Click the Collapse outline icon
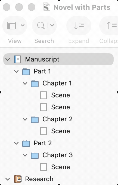118x185 pixels. click(112, 26)
